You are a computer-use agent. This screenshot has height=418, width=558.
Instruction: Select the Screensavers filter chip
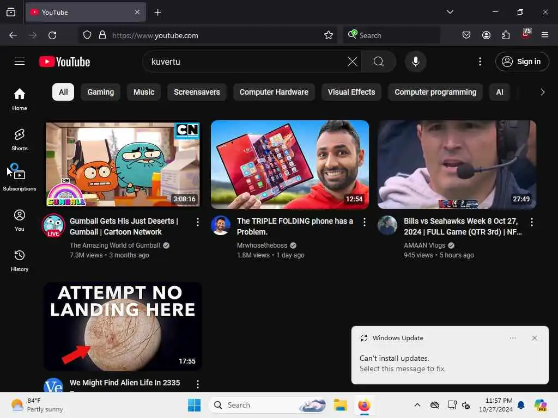[197, 92]
